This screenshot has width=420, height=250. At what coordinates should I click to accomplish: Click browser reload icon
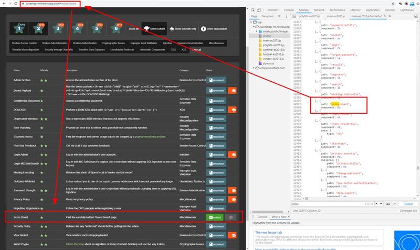pos(16,4)
